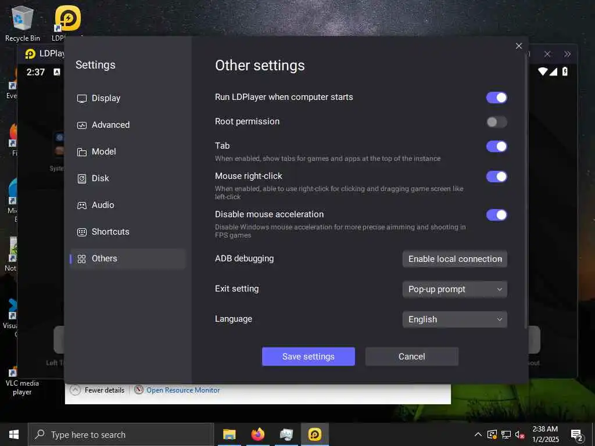Show hidden system tray icons
This screenshot has height=446, width=595.
478,434
